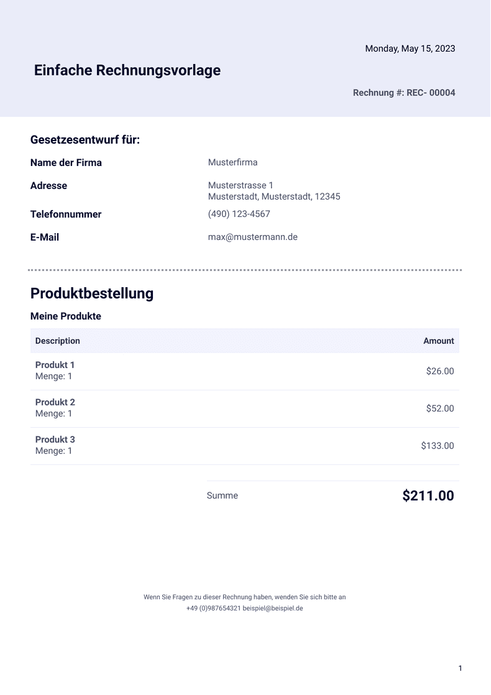Viewport: 491px width, 695px height.
Task: Click the Musterstrasse 1 address line
Action: (x=241, y=185)
